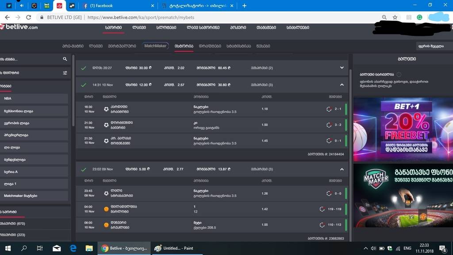Switch to the pinned bet365 tab
Viewport: 453px width, 255px height.
[46, 5]
